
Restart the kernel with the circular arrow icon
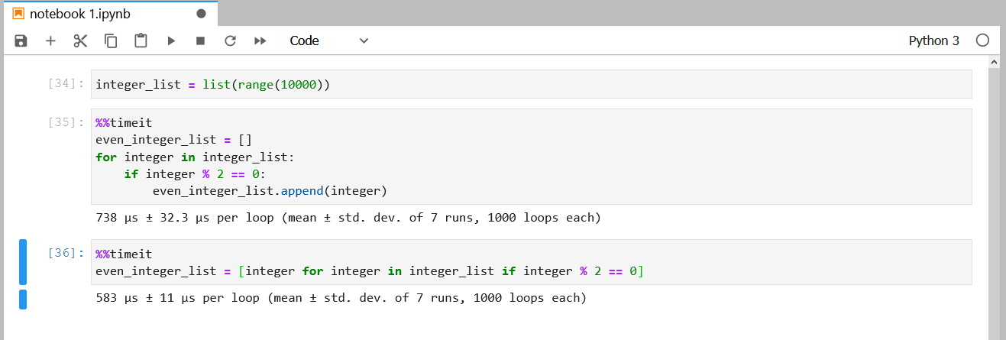pos(230,40)
